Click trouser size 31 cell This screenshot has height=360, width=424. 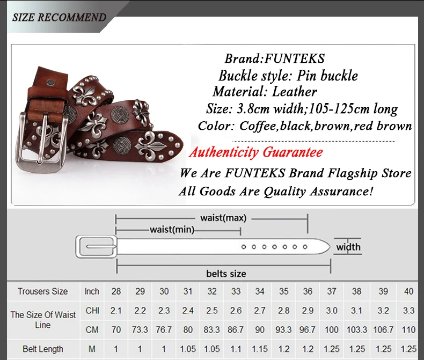(x=188, y=291)
